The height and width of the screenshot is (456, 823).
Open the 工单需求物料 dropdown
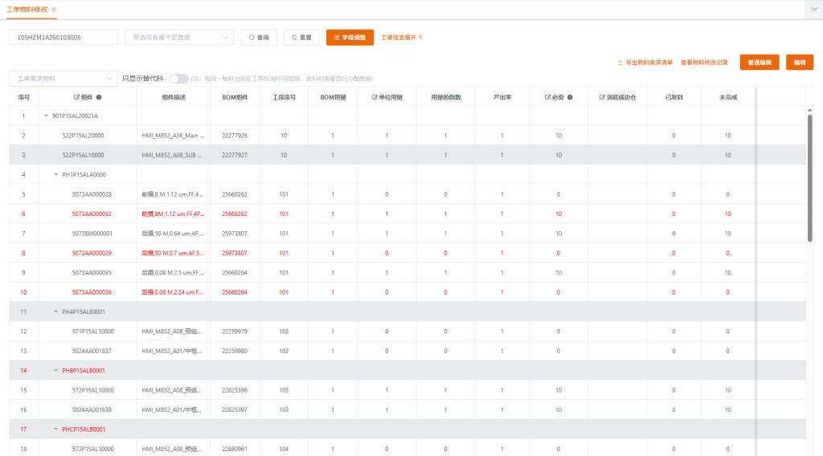pos(63,78)
